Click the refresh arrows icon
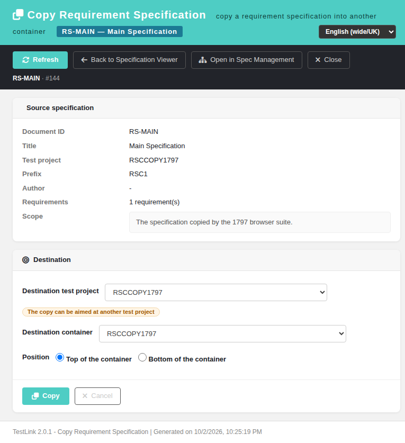This screenshot has width=405, height=443. click(x=26, y=60)
